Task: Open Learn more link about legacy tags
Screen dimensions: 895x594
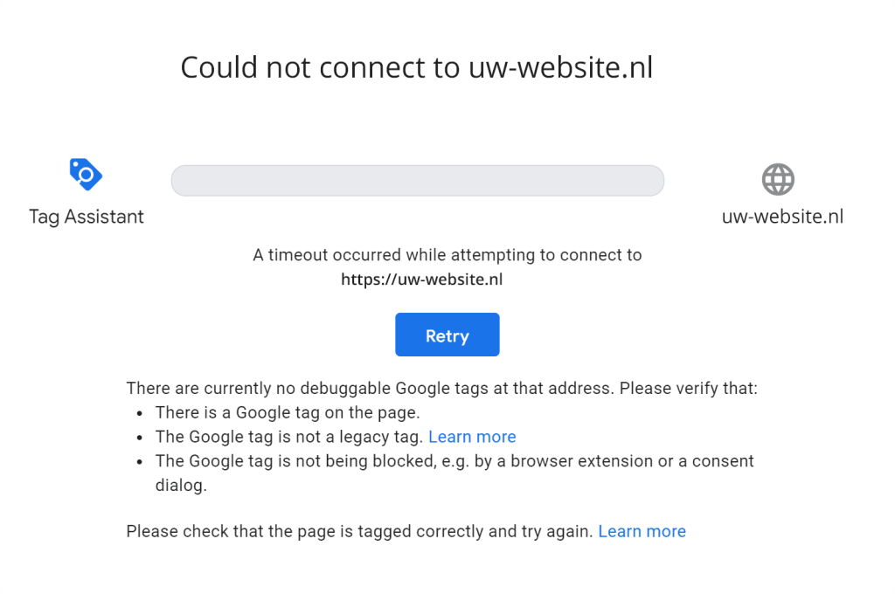Action: (472, 437)
